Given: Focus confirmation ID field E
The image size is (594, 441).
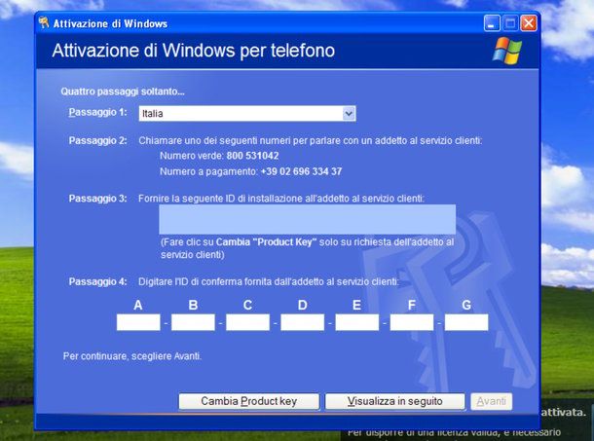Looking at the screenshot, I should pyautogui.click(x=356, y=322).
